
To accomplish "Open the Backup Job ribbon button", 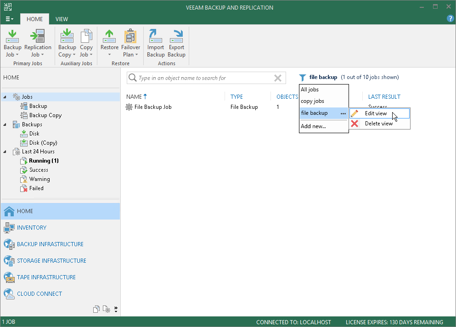I will coord(12,43).
